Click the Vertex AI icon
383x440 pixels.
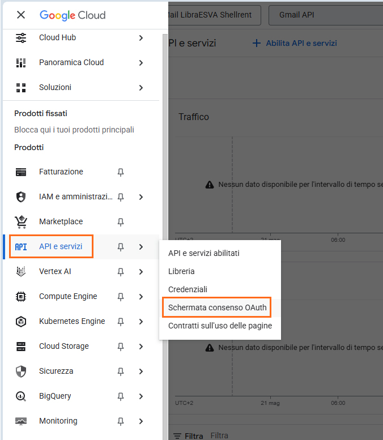pos(21,272)
